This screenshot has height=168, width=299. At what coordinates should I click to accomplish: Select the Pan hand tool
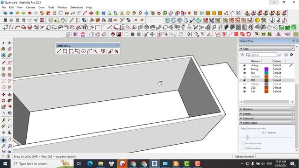point(9,140)
